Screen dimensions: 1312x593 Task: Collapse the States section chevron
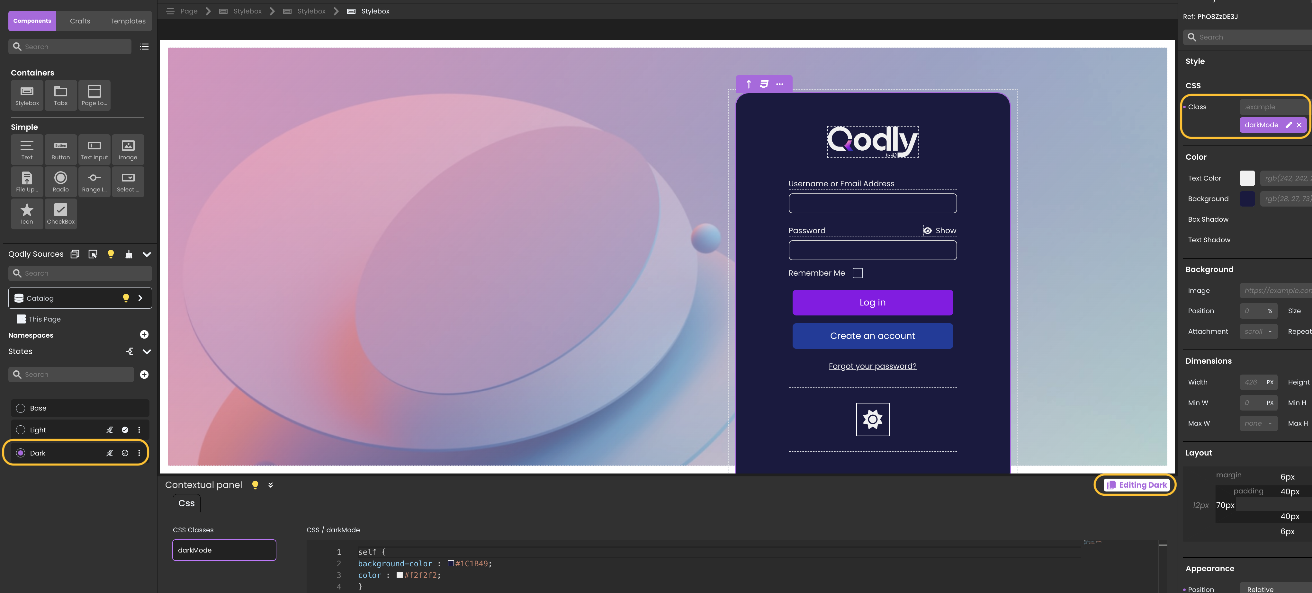point(147,352)
